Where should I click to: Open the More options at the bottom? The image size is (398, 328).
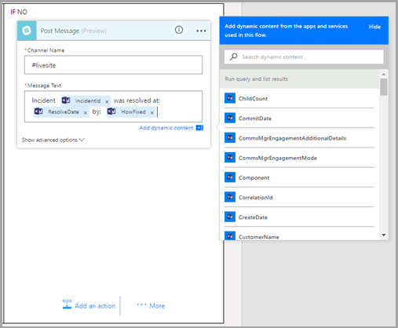tap(151, 305)
